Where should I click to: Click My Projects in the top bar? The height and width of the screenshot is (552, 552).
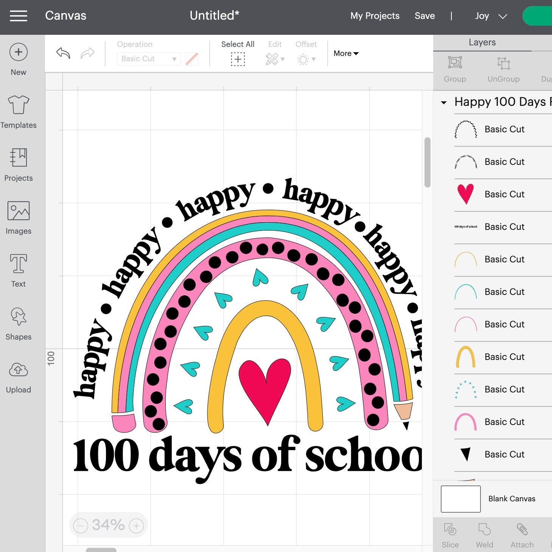pyautogui.click(x=375, y=16)
